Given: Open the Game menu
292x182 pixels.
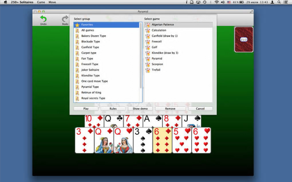Looking at the screenshot, I should click(41, 2).
